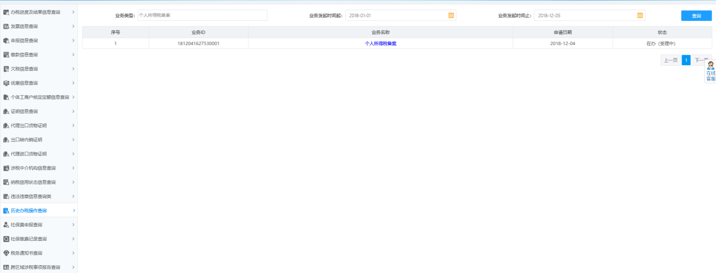This screenshot has height=273, width=716.
Task: Go to 上一页 in pagination
Action: 670,60
